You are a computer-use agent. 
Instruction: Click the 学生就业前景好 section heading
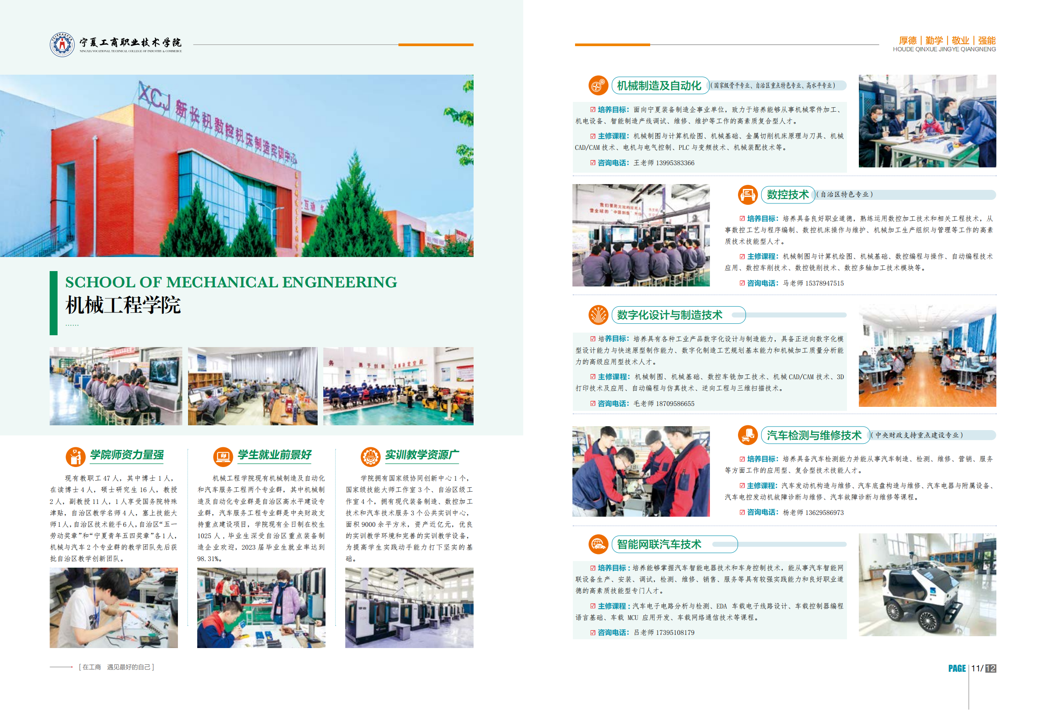point(275,455)
